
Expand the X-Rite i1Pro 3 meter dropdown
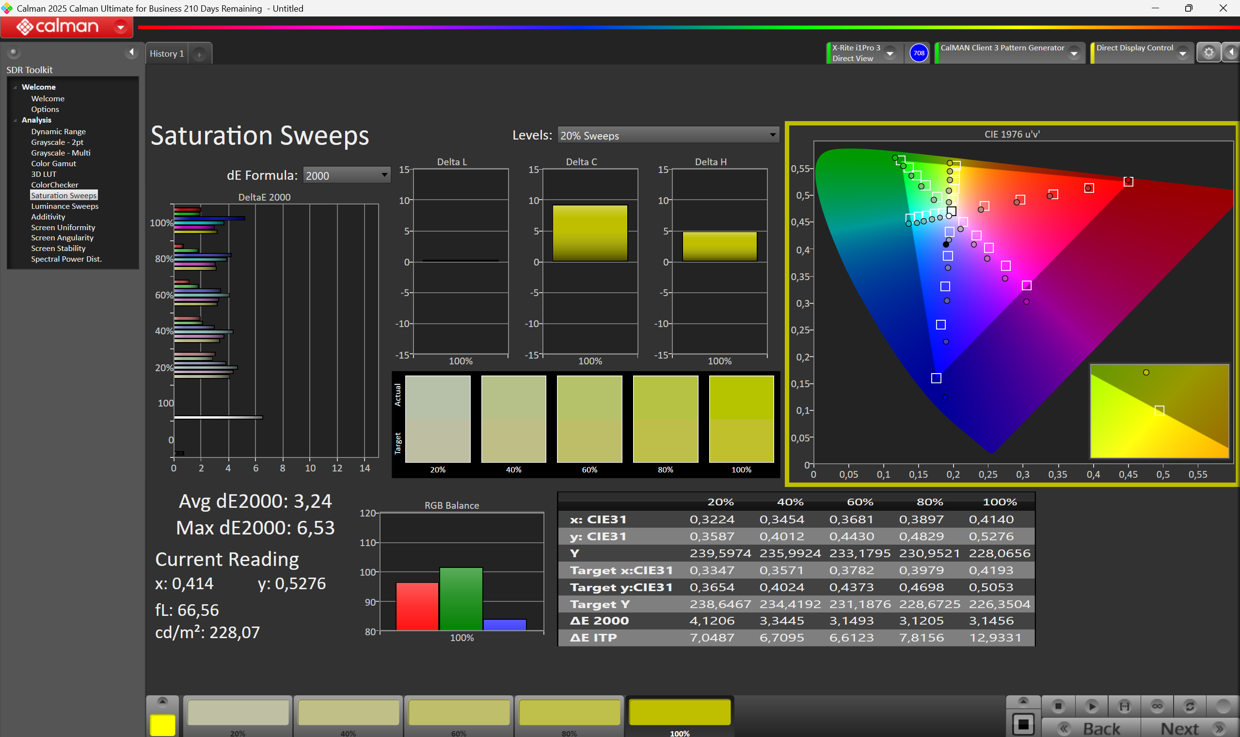[x=890, y=53]
